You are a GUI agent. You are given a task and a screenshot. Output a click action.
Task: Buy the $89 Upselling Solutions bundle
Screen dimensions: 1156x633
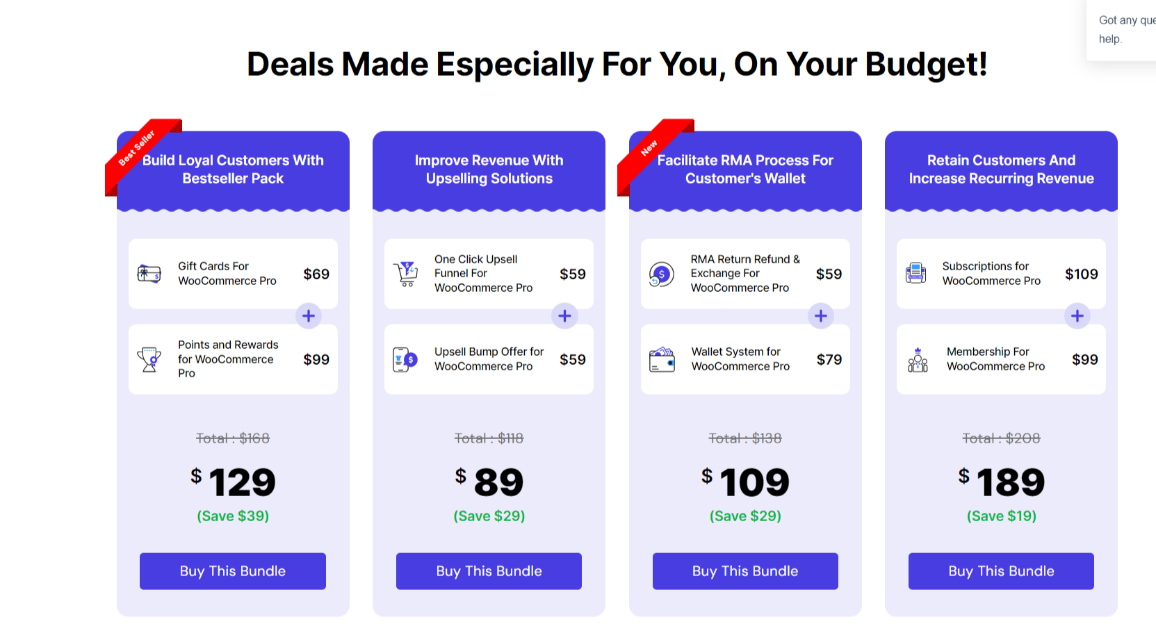tap(489, 571)
